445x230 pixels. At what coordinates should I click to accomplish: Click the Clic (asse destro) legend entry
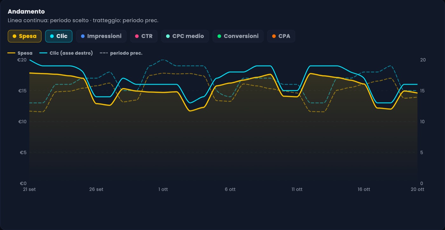coord(66,53)
